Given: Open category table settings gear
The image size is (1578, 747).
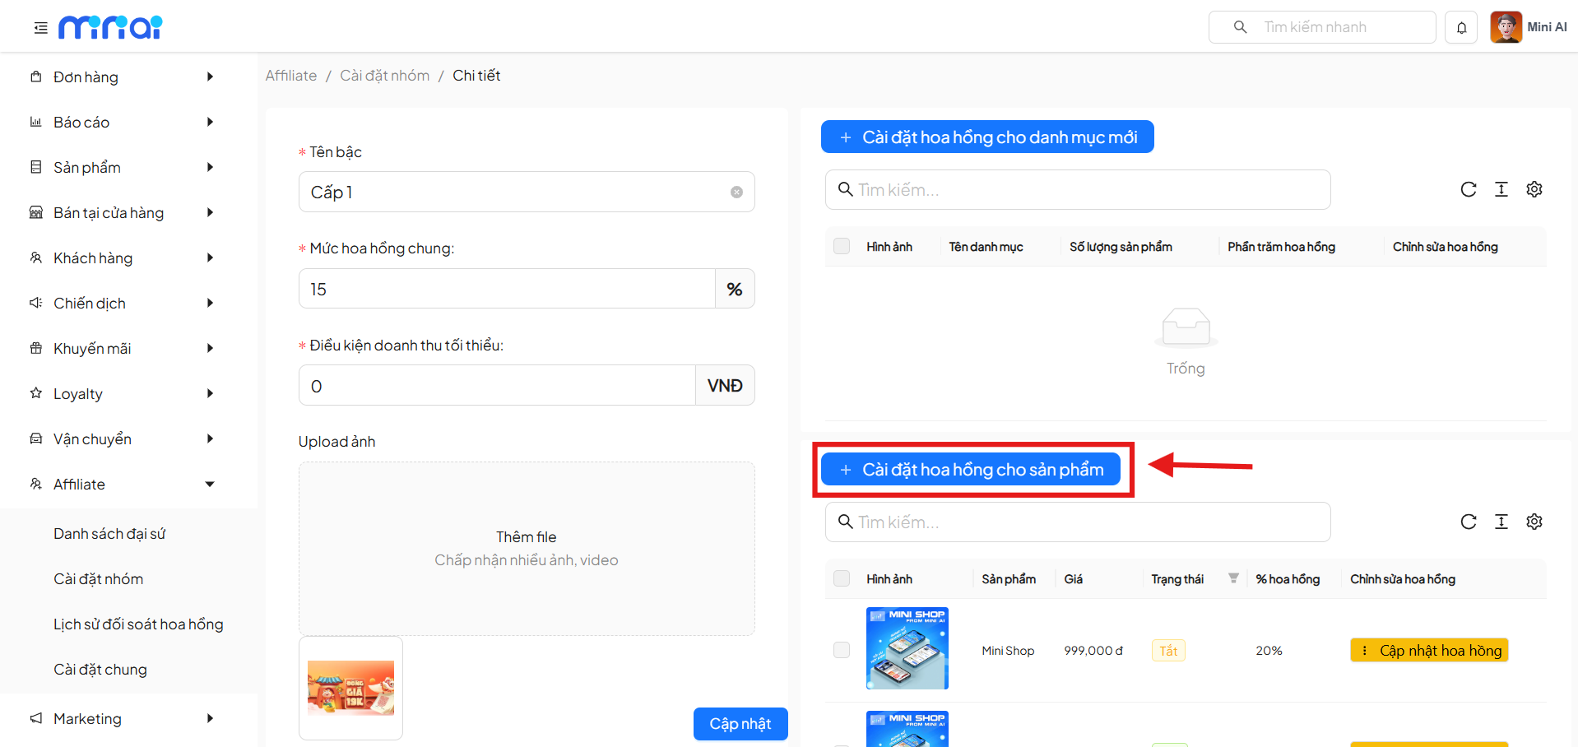Looking at the screenshot, I should pos(1534,189).
